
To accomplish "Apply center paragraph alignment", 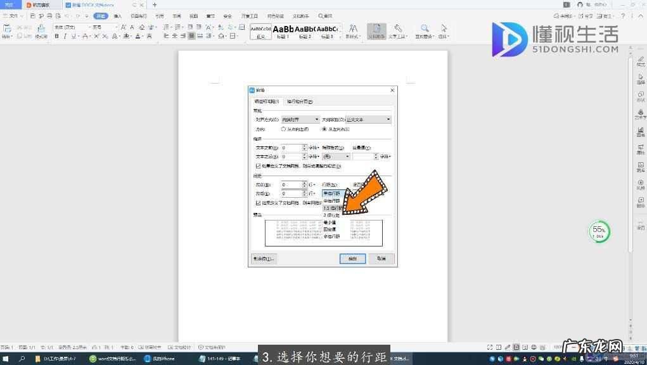I will click(174, 36).
